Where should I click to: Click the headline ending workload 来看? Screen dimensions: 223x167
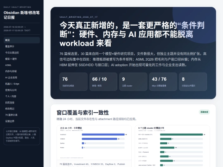tap(132, 34)
